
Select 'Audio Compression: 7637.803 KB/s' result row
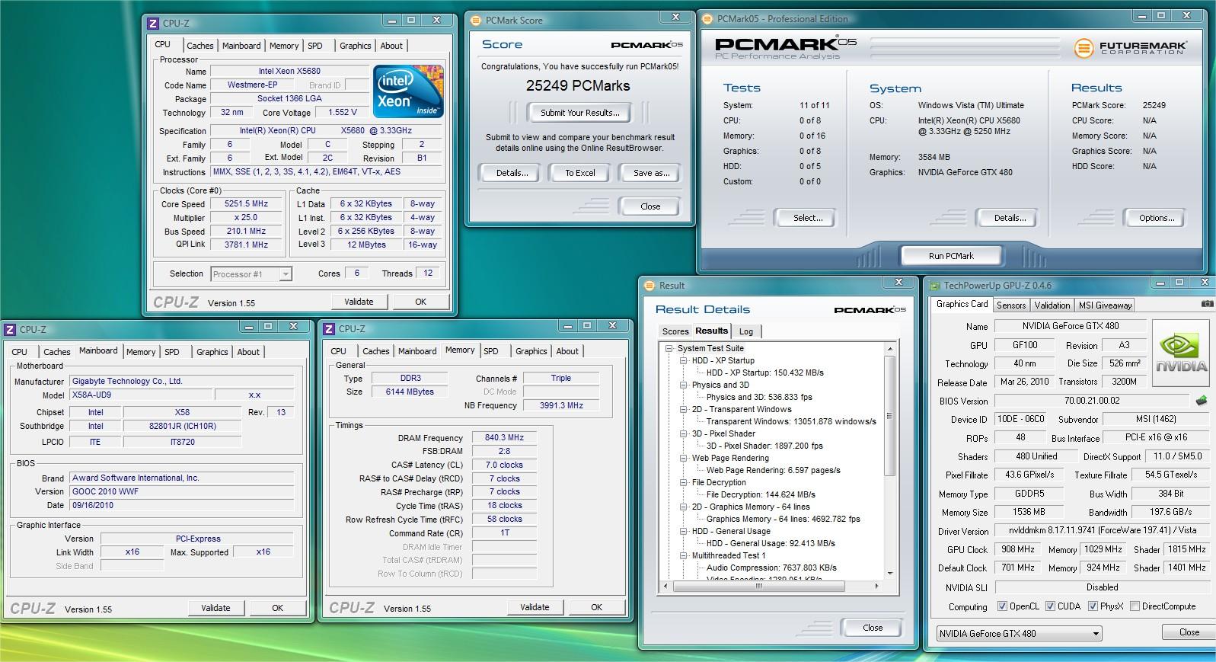pyautogui.click(x=771, y=568)
